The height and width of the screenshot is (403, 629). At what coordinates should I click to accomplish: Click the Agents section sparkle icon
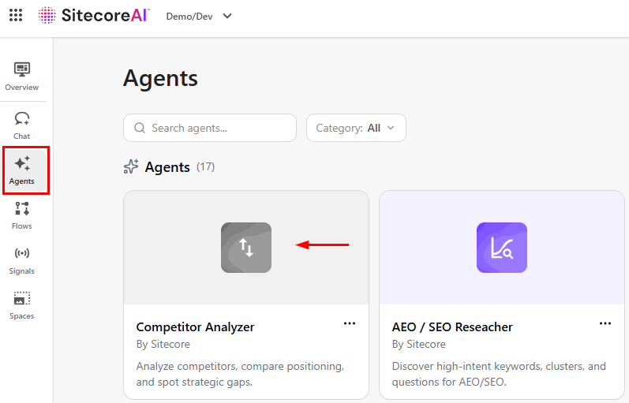131,167
